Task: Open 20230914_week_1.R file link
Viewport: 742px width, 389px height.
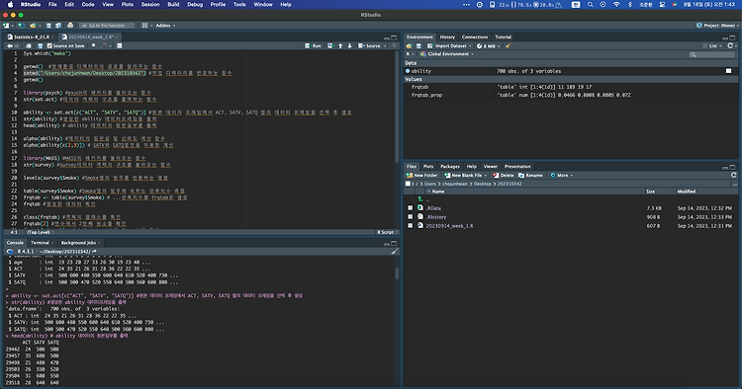Action: tap(449, 226)
